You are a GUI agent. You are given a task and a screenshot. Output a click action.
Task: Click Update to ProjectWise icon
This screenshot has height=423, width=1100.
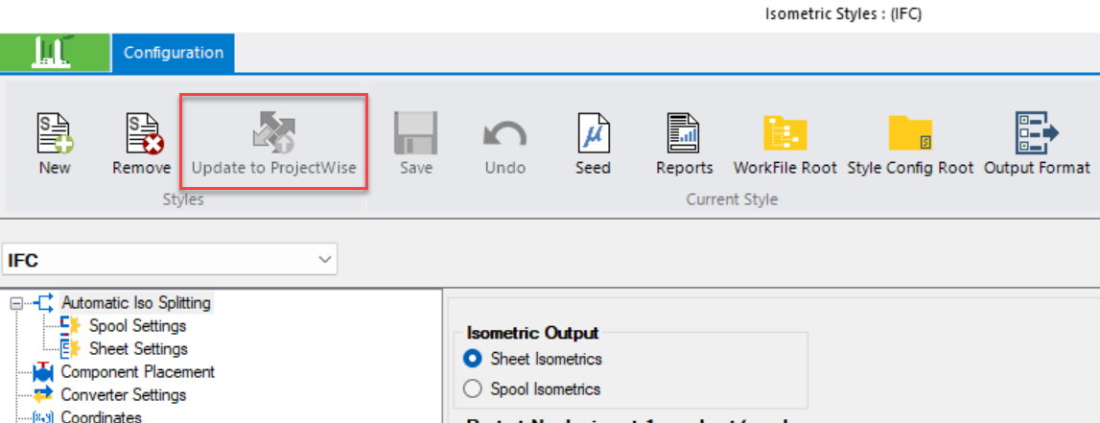(273, 133)
